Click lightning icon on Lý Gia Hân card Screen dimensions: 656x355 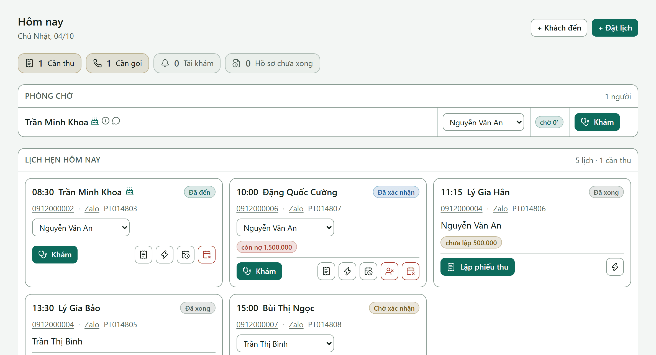click(615, 267)
